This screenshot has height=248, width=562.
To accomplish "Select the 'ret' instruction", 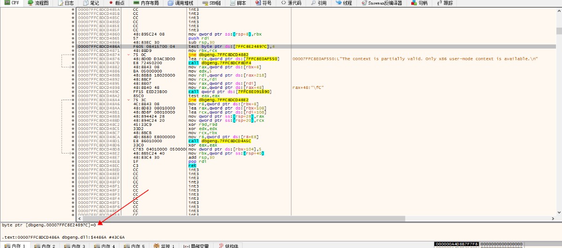I will click(192, 166).
